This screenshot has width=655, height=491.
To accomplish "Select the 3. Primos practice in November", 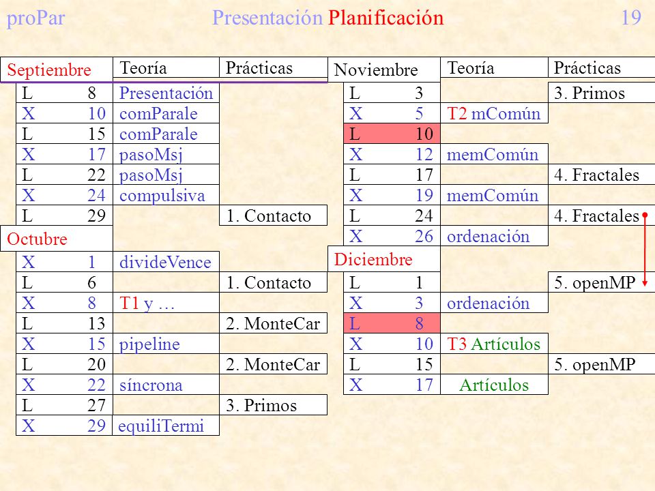I will tap(602, 93).
